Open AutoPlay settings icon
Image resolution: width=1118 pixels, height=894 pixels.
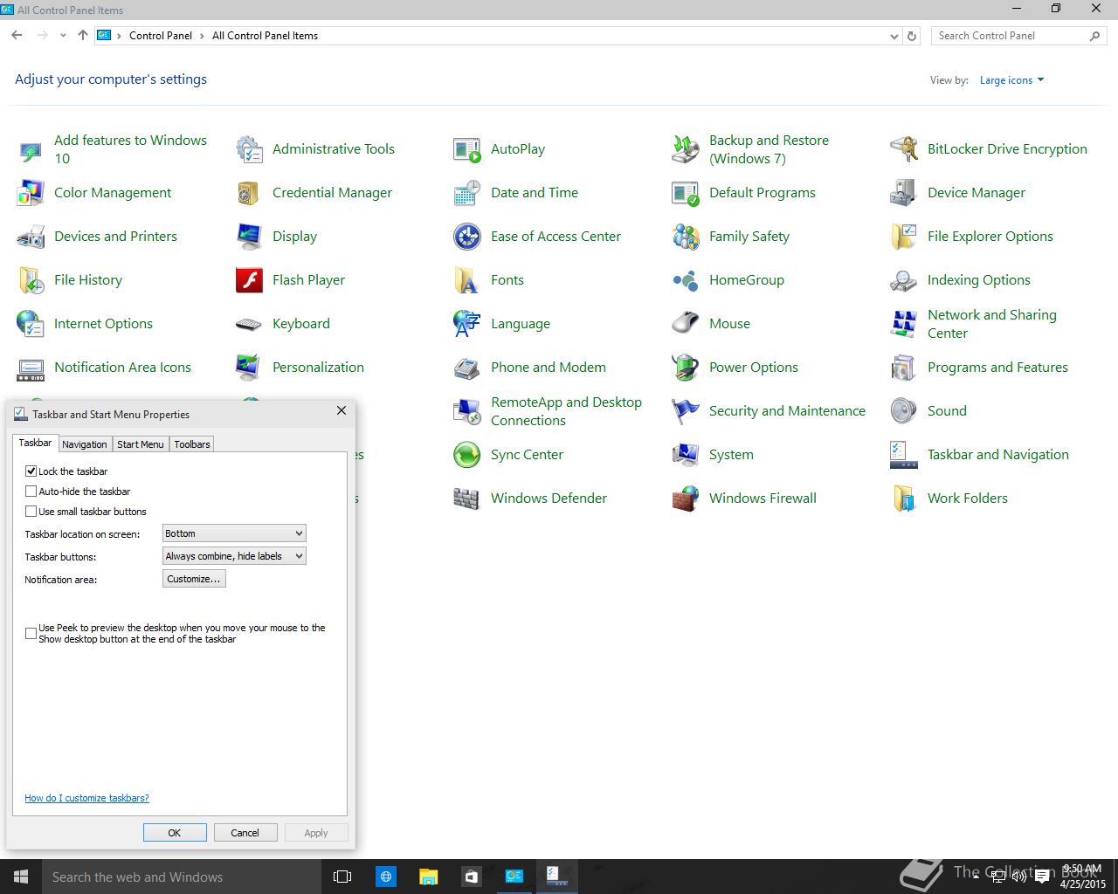467,149
